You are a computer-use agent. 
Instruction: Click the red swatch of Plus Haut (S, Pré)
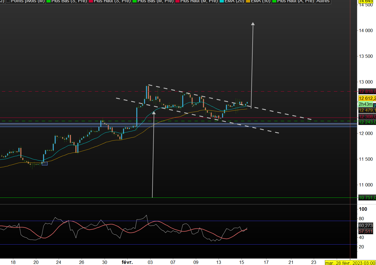click(x=91, y=1)
